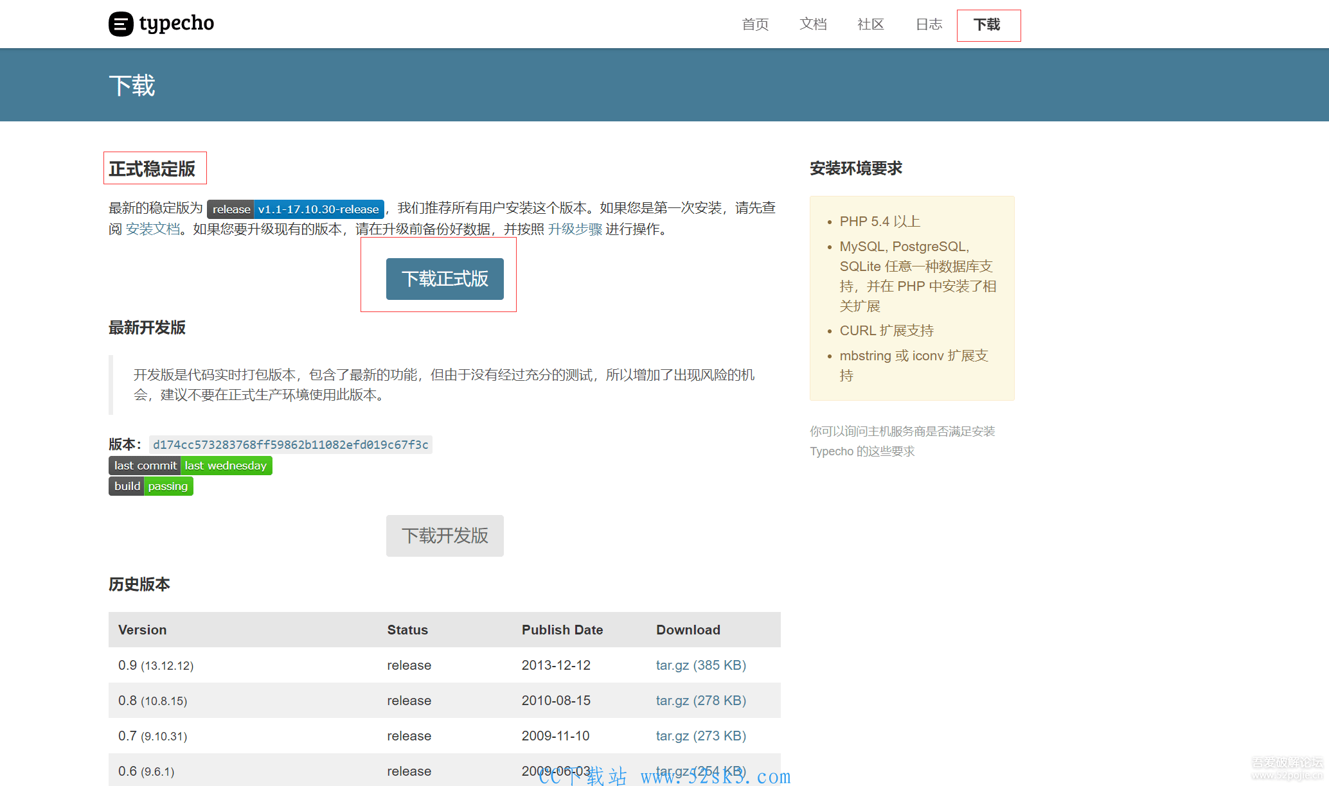Click the 2010-08-15 publish date
This screenshot has height=786, width=1329.
pos(556,701)
